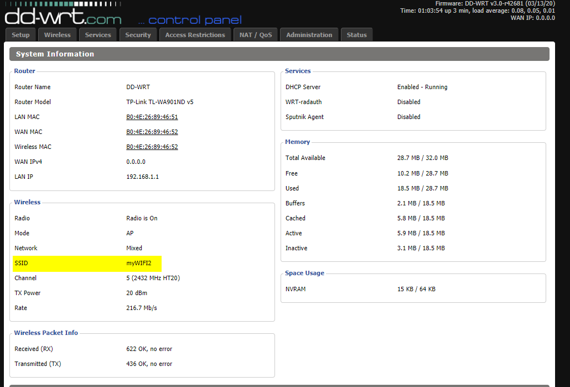Viewport: 570px width, 387px height.
Task: Click the Memory section title
Action: pyautogui.click(x=297, y=142)
